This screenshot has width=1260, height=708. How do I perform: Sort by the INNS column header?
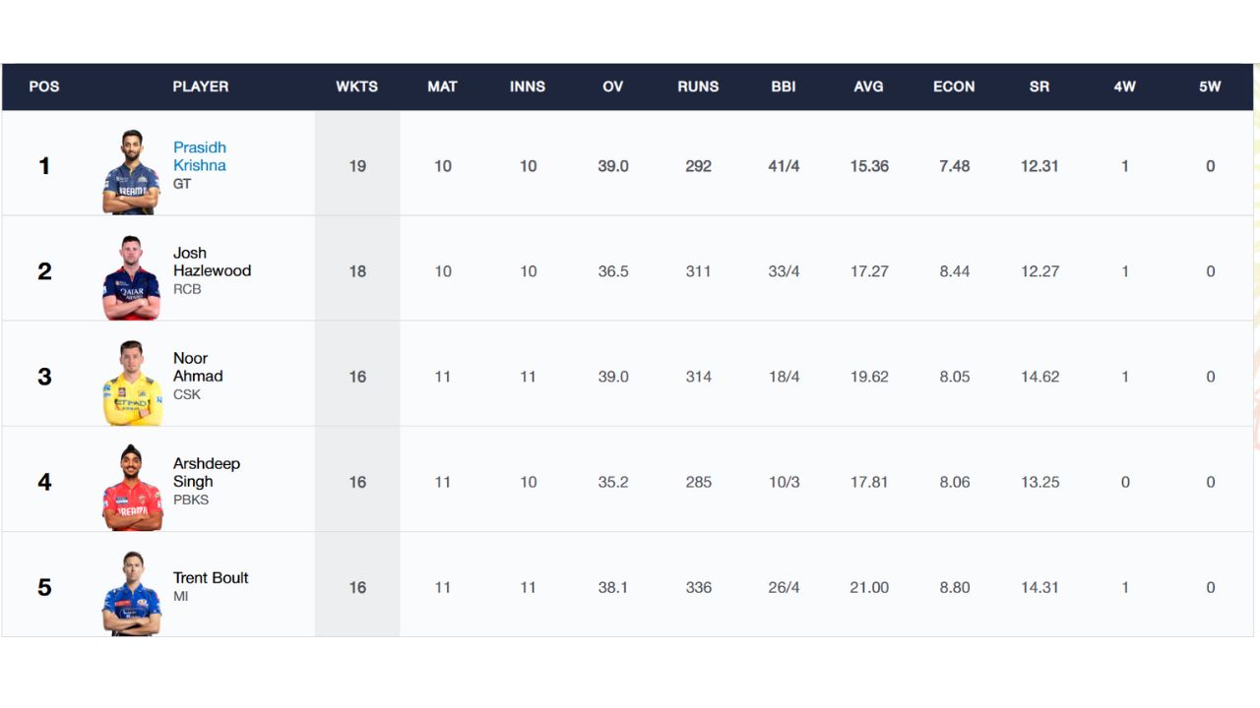(528, 87)
